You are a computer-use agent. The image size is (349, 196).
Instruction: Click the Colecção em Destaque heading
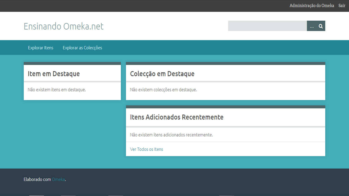[x=162, y=74]
